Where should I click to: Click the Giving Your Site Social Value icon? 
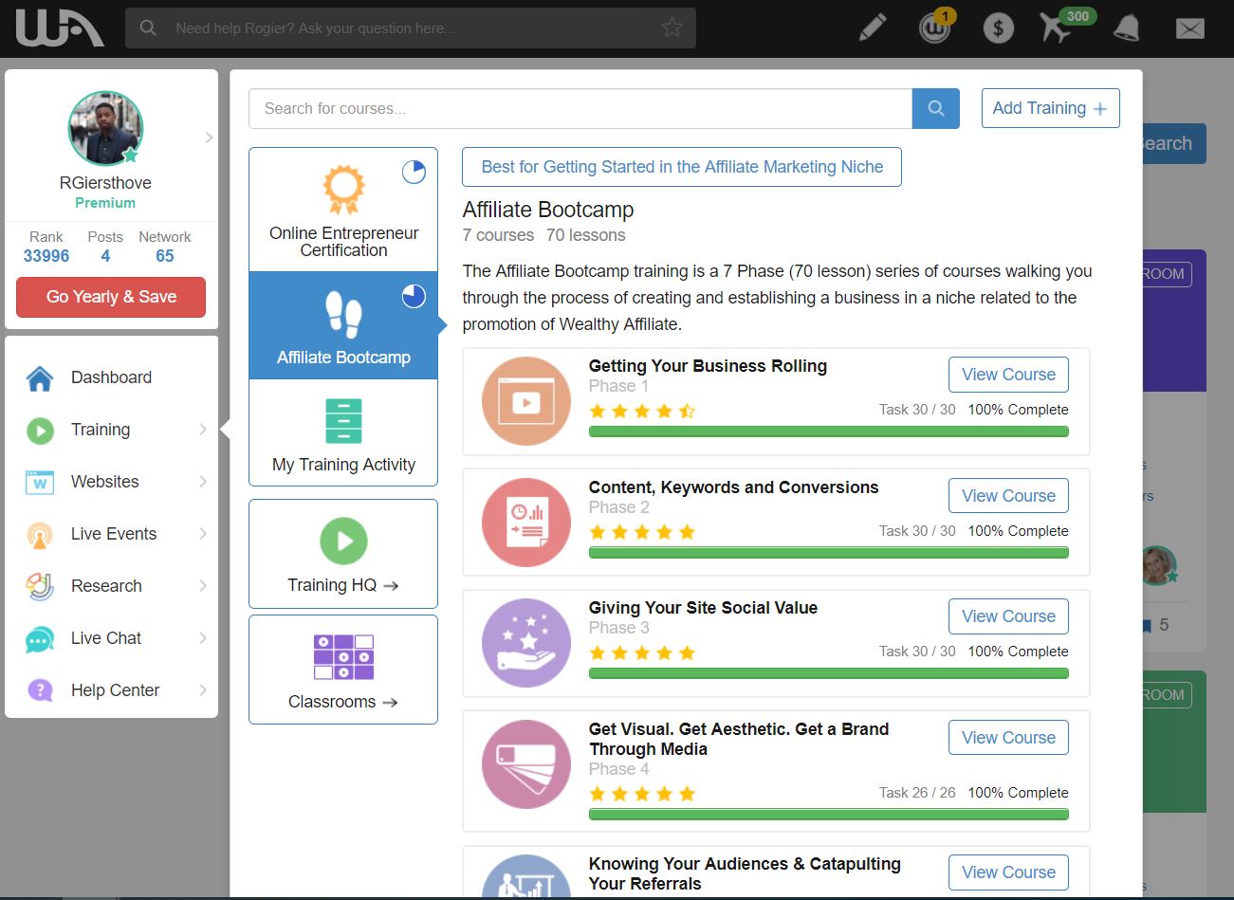[x=526, y=643]
